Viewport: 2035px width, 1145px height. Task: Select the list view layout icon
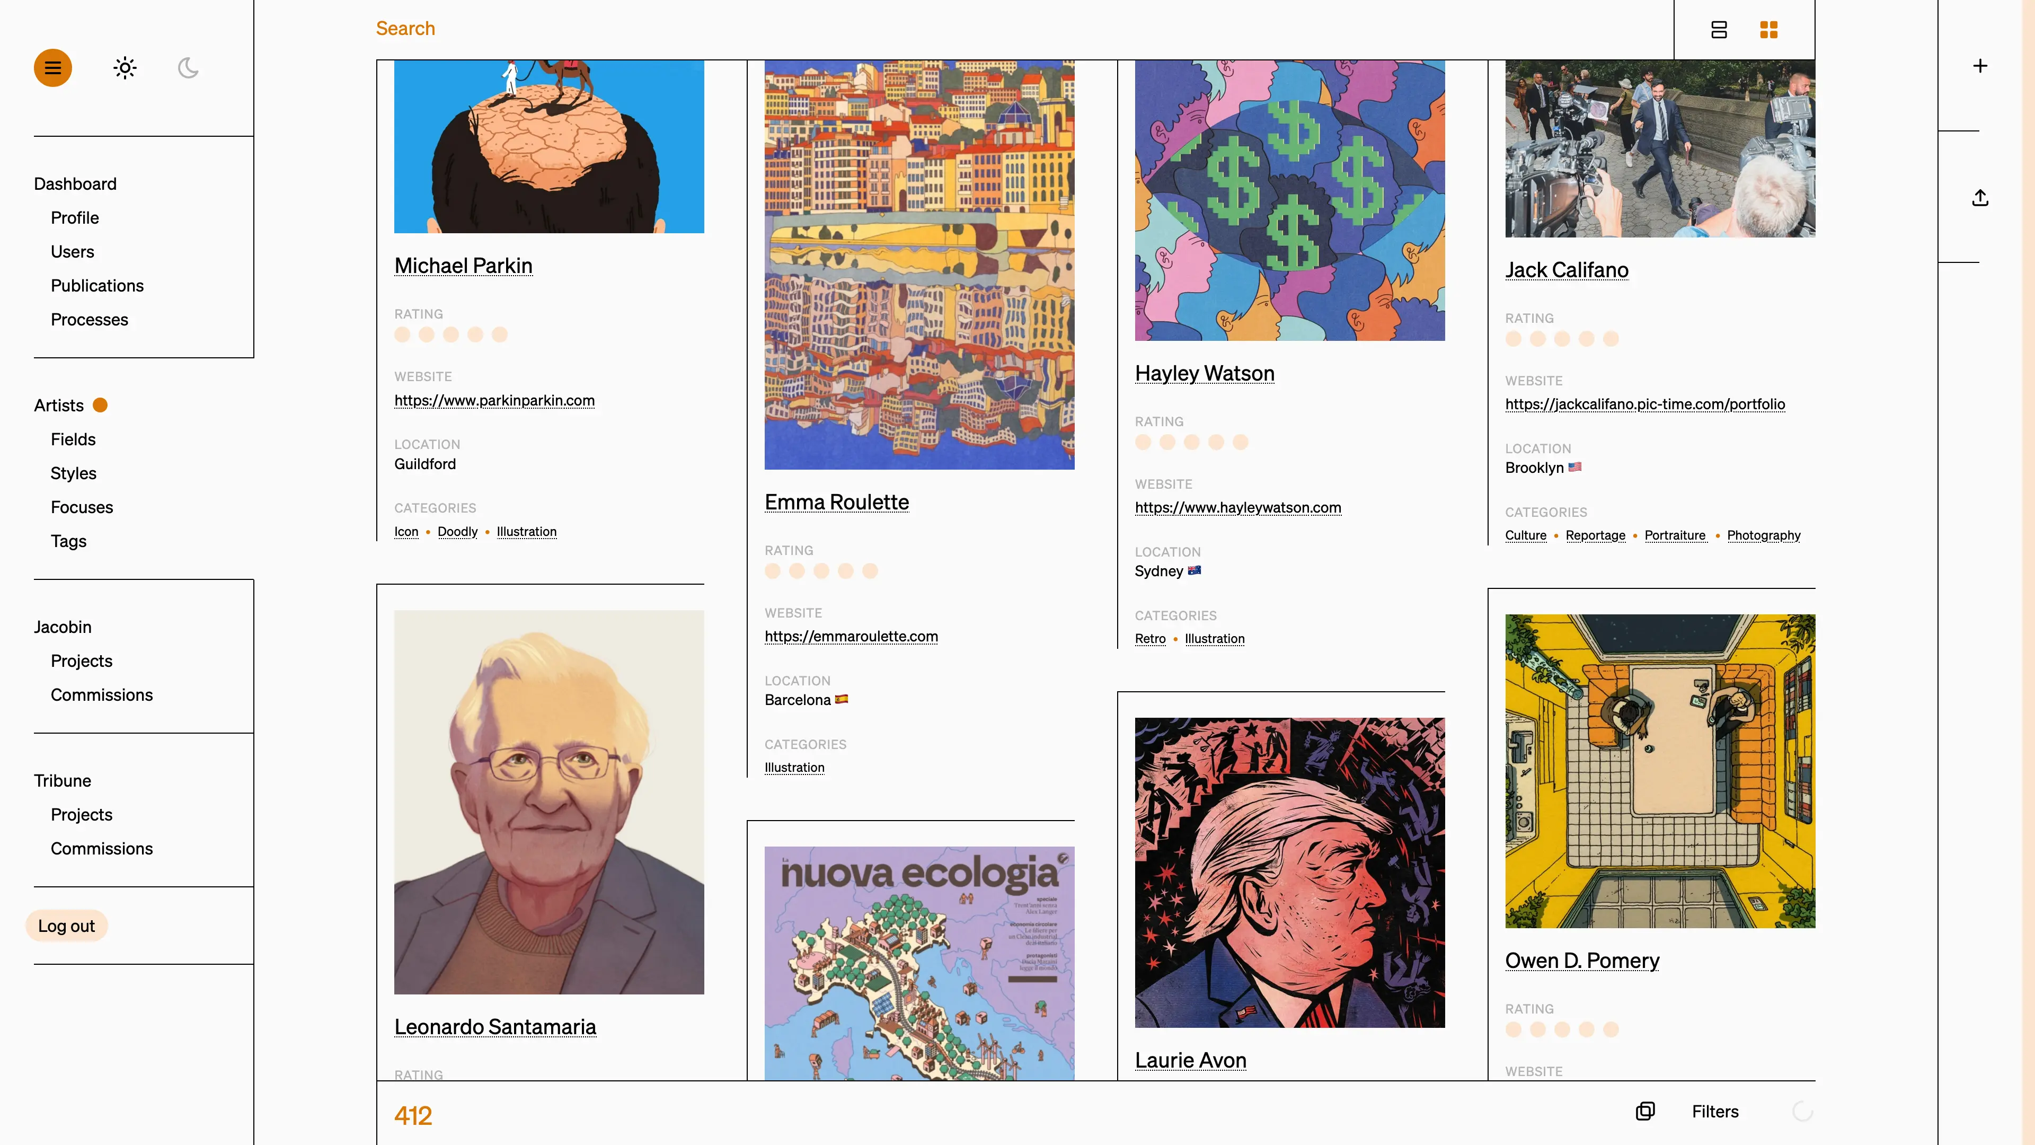[1719, 30]
